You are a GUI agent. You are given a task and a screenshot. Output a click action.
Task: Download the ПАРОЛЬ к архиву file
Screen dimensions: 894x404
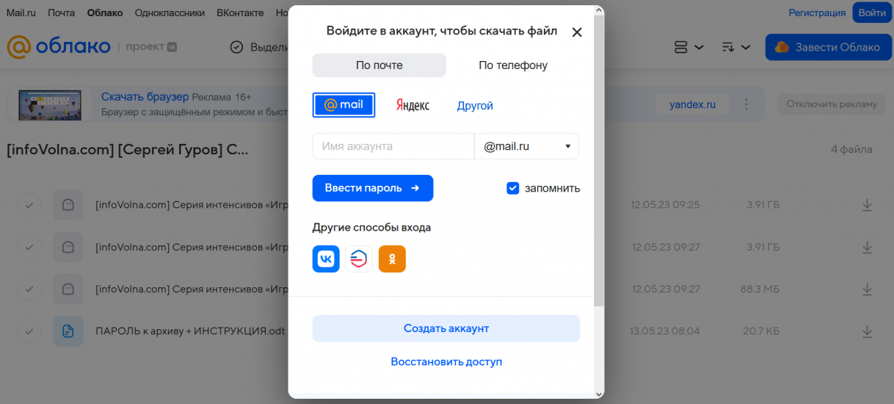(x=867, y=331)
